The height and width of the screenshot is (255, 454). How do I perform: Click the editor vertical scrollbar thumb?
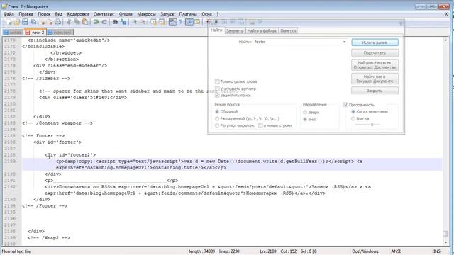[x=445, y=233]
